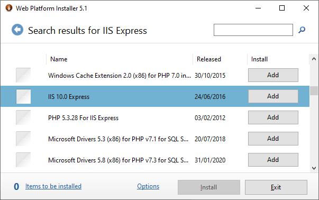The height and width of the screenshot is (200, 319).
Task: Click release date 31/01/2020
Action: pos(210,160)
